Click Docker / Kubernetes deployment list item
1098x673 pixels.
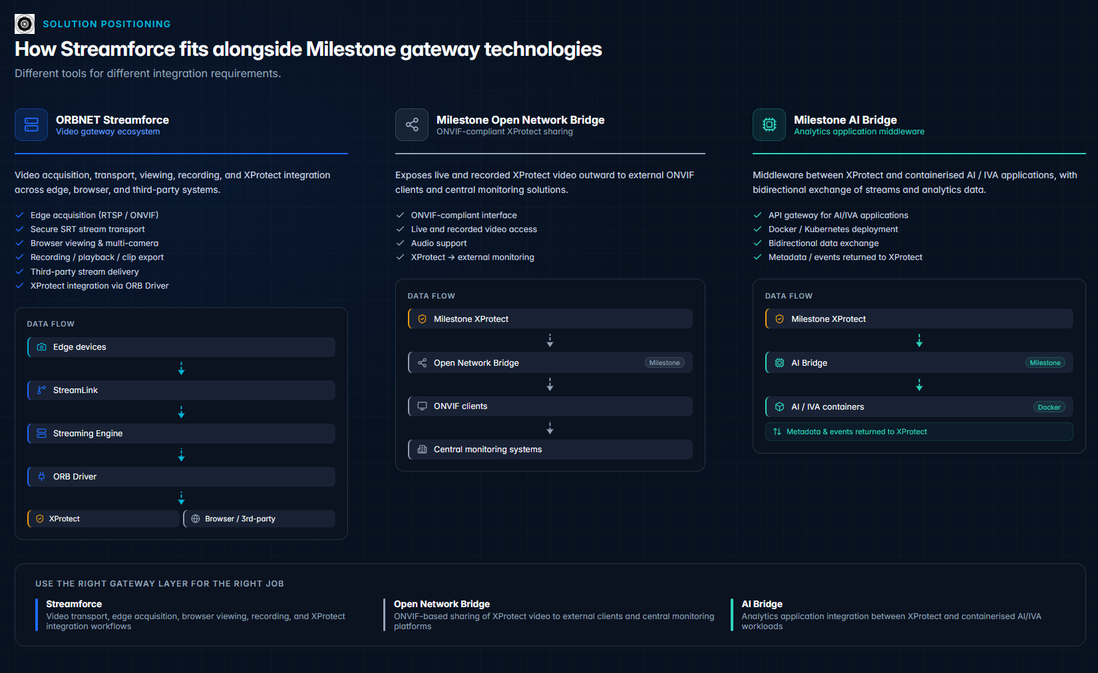[833, 229]
